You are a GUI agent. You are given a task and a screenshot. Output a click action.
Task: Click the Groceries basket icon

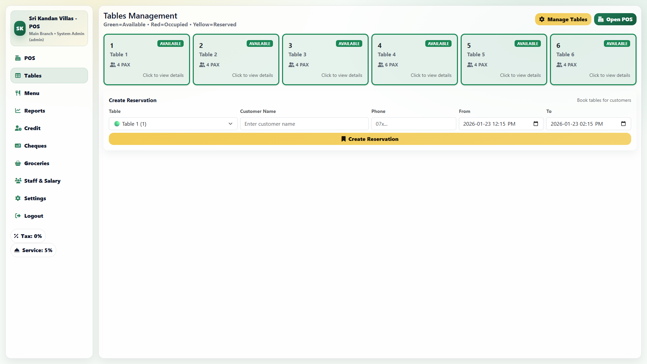tap(18, 163)
